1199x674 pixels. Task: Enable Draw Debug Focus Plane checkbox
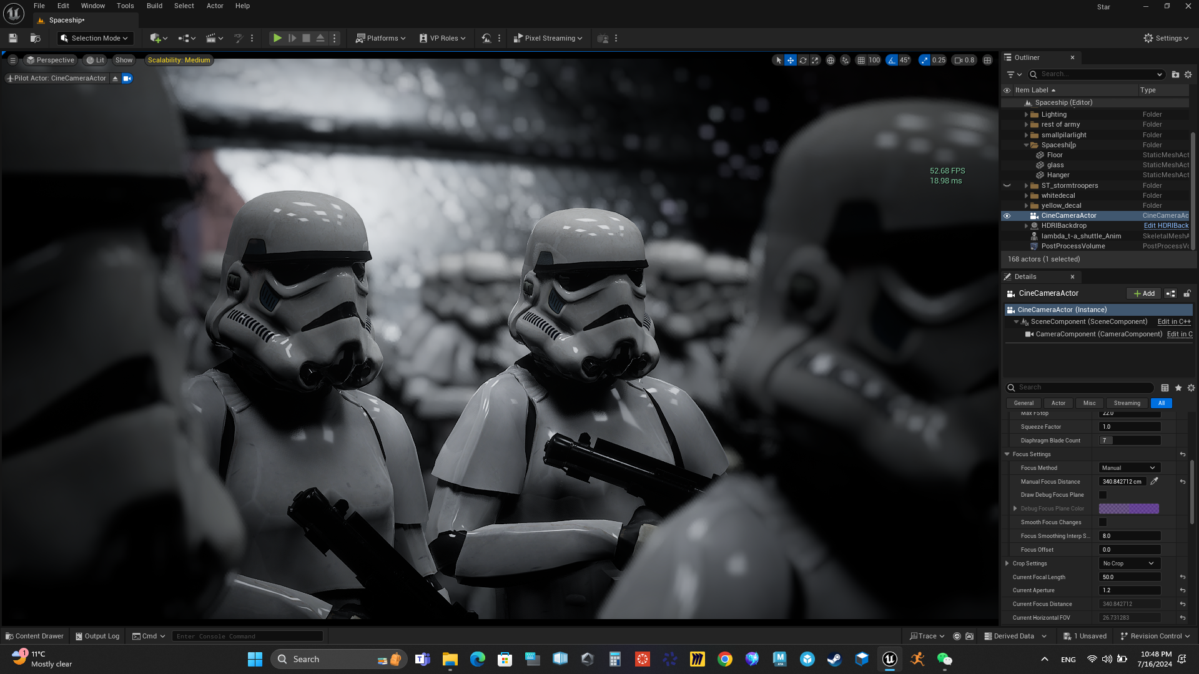1103,495
